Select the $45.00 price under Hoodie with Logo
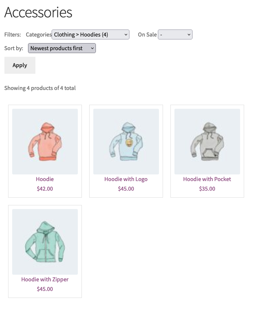The image size is (253, 309). click(126, 189)
